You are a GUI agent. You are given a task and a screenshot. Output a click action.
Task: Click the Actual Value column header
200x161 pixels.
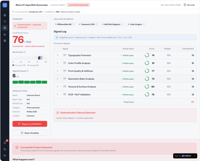click(x=128, y=49)
